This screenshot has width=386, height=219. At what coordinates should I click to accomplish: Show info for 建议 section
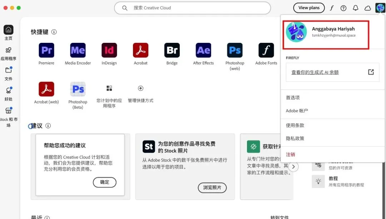click(48, 126)
